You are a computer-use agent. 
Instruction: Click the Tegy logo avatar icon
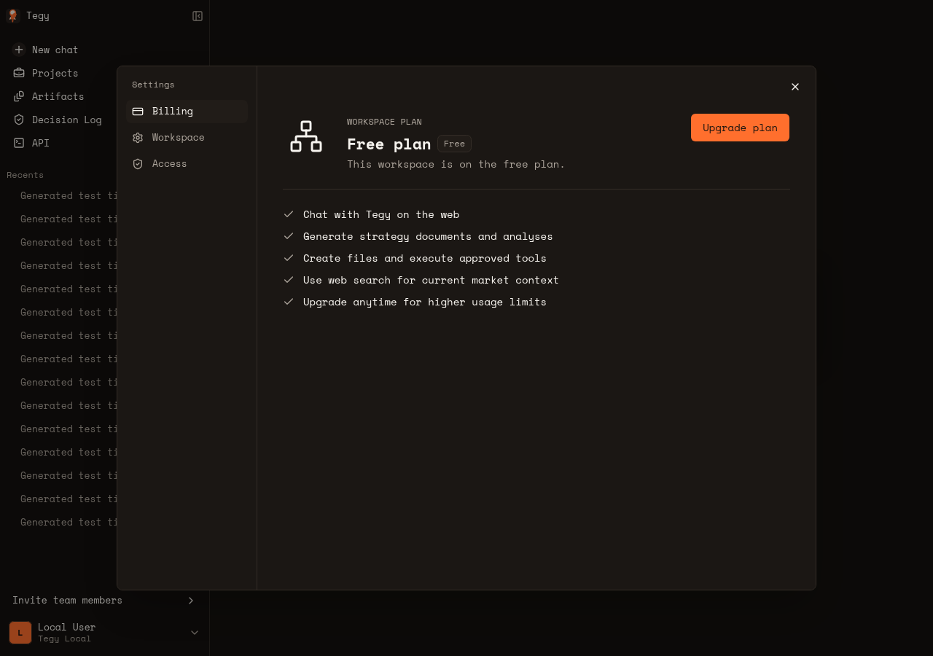[x=12, y=15]
